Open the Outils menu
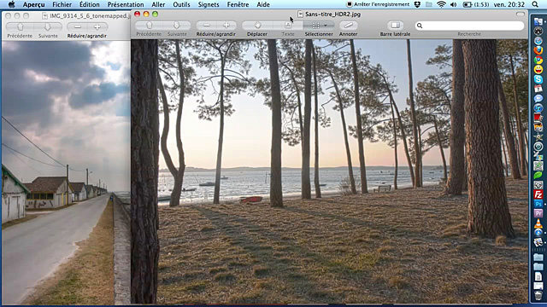The width and height of the screenshot is (547, 307). [181, 4]
